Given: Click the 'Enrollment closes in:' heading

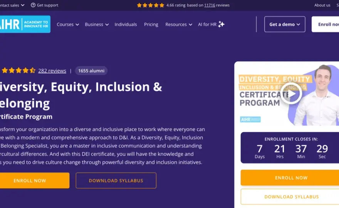Looking at the screenshot, I should [291, 139].
